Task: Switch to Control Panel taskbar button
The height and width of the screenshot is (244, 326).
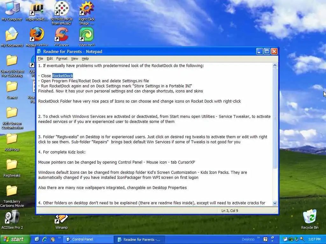Action: [88, 239]
